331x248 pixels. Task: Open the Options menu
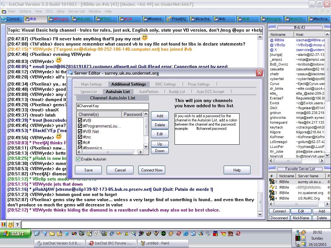(25, 11)
